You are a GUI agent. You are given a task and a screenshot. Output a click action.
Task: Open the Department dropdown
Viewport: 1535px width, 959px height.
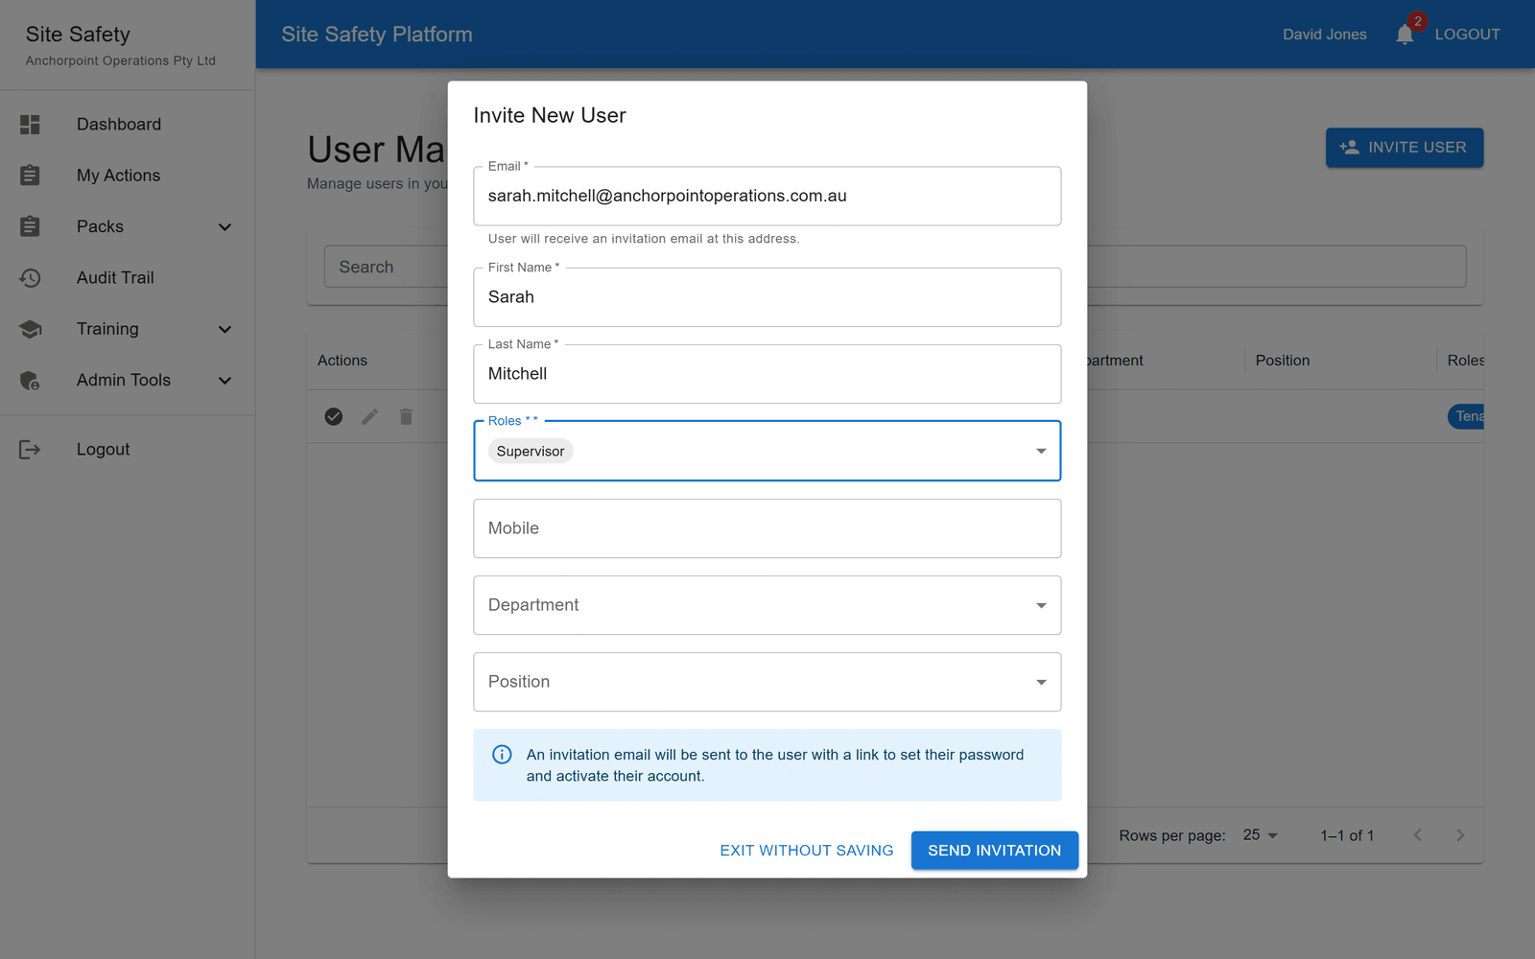pos(767,605)
